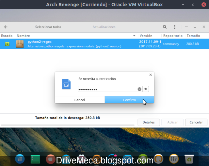Open the Detalles button

[x=149, y=122]
